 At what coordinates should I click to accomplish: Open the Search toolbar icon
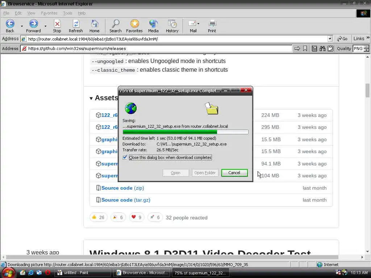(116, 24)
